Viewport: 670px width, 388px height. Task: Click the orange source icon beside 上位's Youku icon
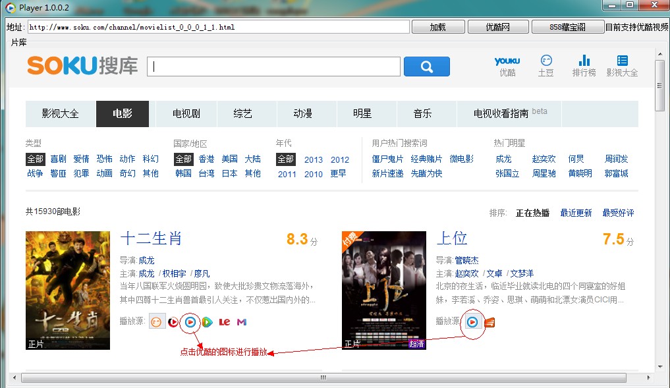click(489, 322)
